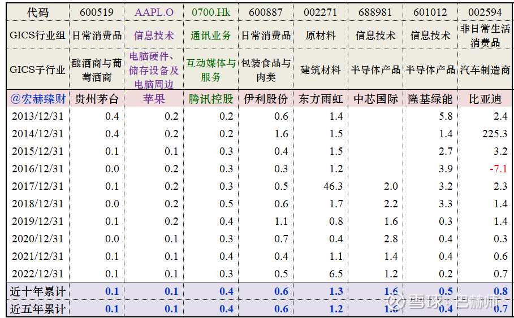Click the 225.3 value for 比亚迪
The height and width of the screenshot is (318, 514).
click(495, 134)
